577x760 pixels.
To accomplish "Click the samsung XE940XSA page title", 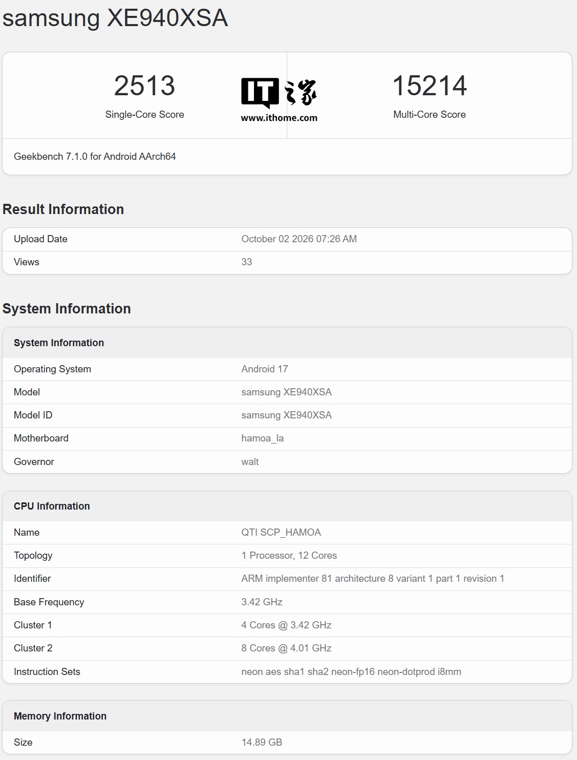I will (115, 18).
